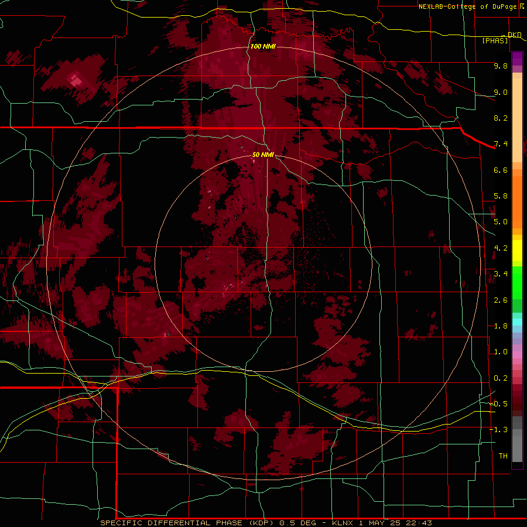Viewport: 527px width, 527px height.
Task: Click the pale peach segment of color bar
Action: click(517, 120)
